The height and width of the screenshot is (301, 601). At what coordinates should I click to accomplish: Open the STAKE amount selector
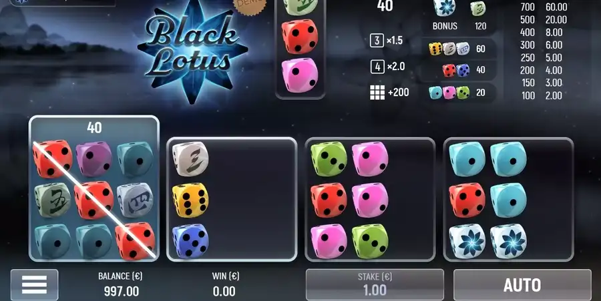click(375, 284)
